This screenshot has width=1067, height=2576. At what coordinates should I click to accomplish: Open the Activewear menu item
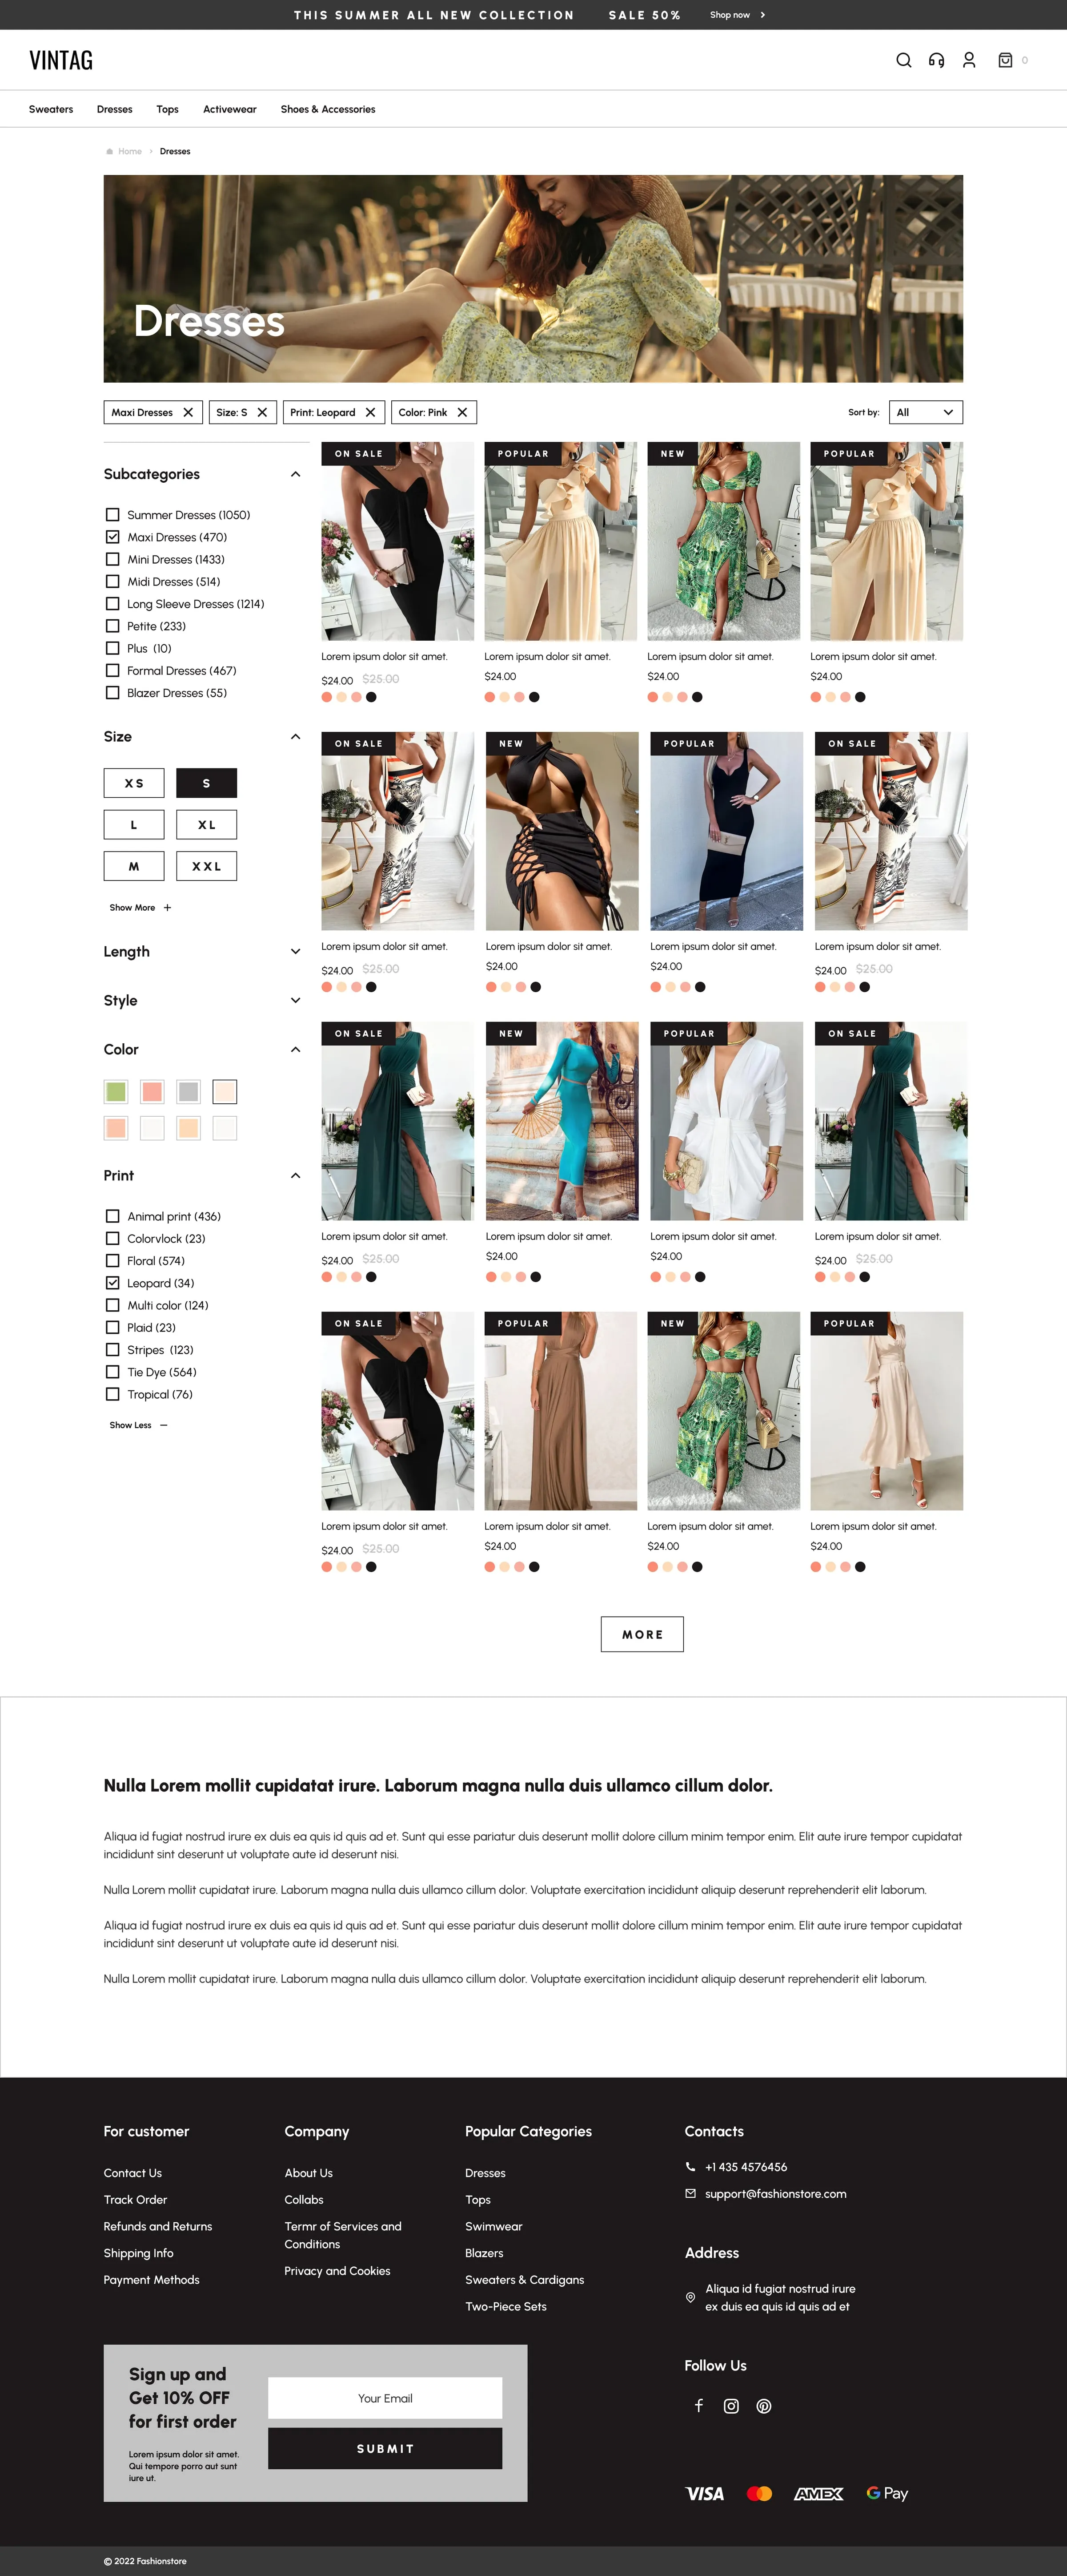click(230, 109)
